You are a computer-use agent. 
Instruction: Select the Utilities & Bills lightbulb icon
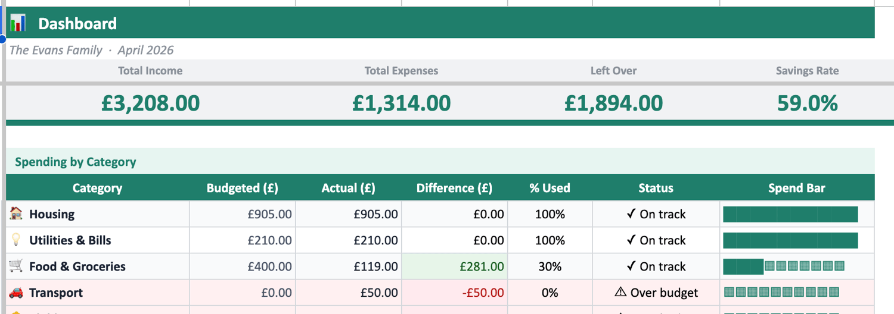(16, 240)
